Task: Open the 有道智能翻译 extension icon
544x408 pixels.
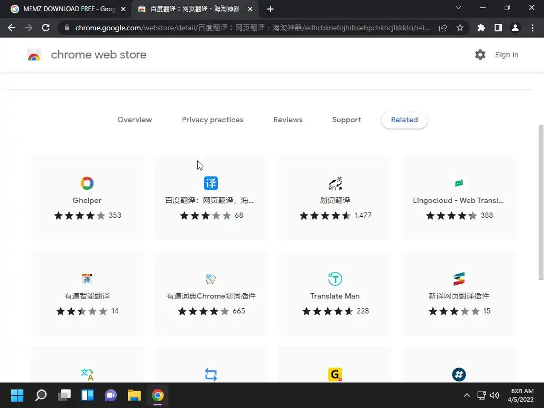Action: click(x=87, y=279)
